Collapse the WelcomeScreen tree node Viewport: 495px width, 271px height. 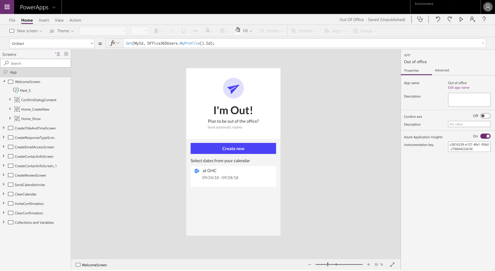point(4,81)
